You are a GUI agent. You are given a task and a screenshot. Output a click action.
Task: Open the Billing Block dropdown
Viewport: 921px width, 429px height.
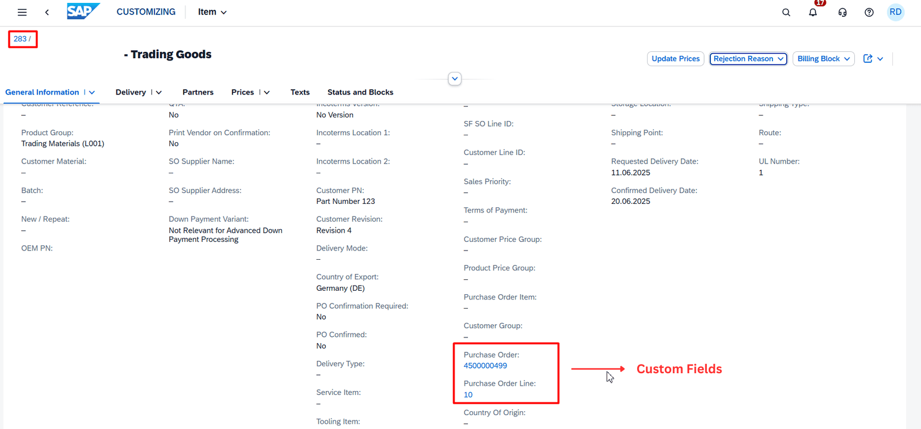click(x=823, y=59)
